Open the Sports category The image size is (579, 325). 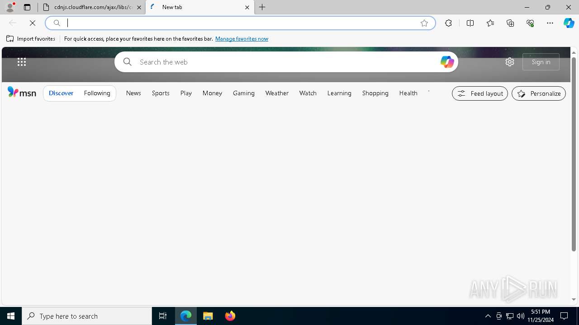[x=161, y=93]
